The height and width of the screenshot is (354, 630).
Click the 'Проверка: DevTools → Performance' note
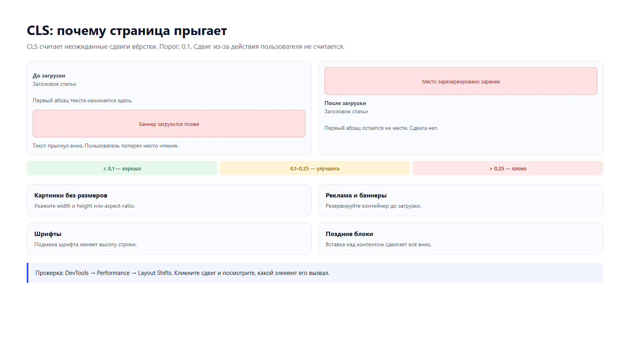[315, 273]
